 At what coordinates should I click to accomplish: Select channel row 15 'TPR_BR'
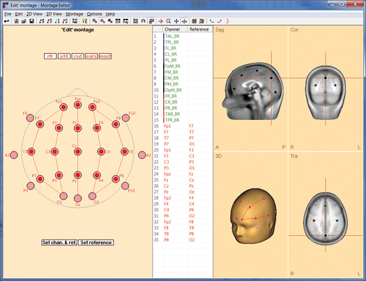click(x=183, y=120)
